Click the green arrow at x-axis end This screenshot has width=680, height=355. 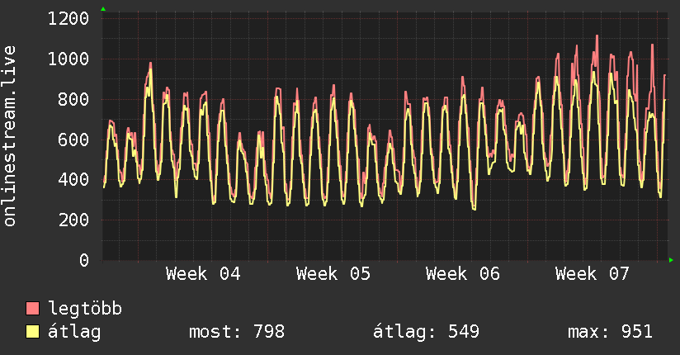click(x=671, y=260)
